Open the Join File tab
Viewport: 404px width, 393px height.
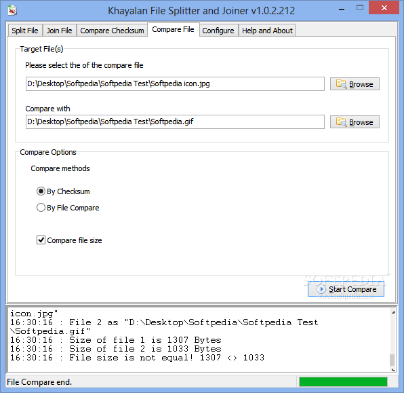pyautogui.click(x=59, y=31)
